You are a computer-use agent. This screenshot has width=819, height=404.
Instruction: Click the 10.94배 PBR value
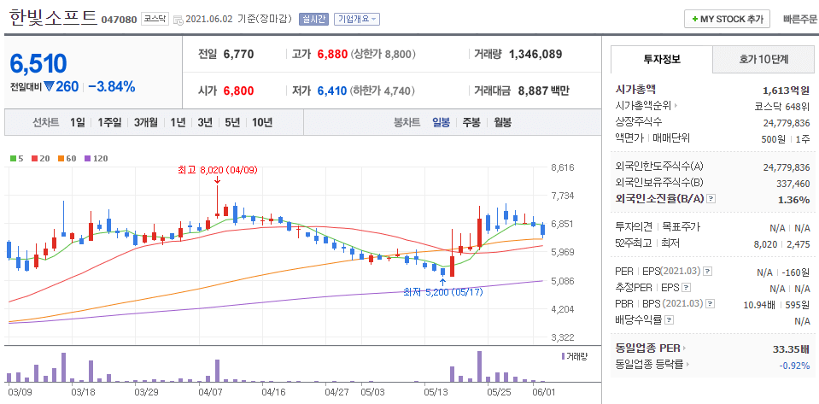(x=760, y=304)
